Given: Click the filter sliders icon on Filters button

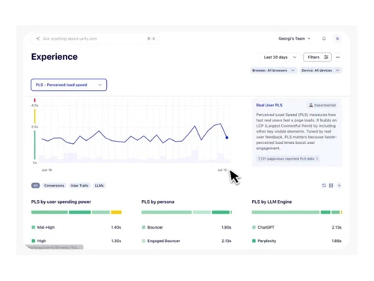Looking at the screenshot, I should tap(326, 57).
